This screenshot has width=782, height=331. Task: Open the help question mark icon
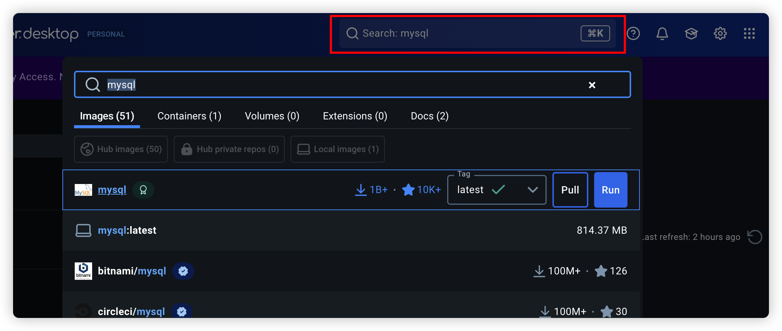[633, 34]
